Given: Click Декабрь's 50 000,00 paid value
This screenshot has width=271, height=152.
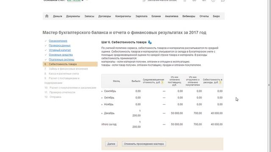Looking at the screenshot, I should point(177,113).
